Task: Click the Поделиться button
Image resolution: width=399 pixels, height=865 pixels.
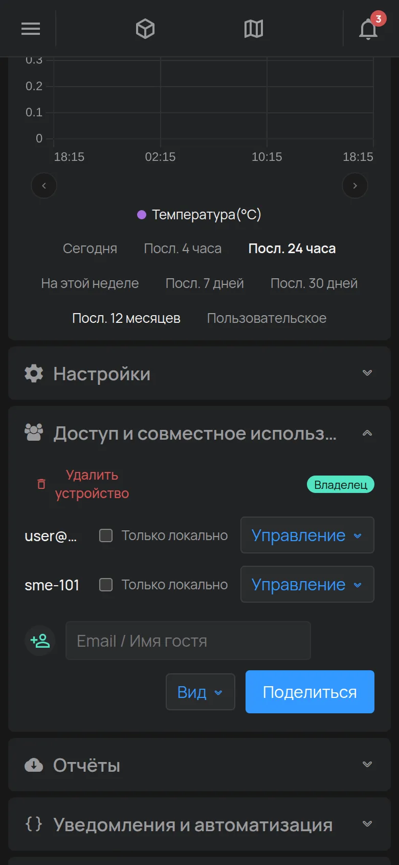Action: pyautogui.click(x=310, y=692)
